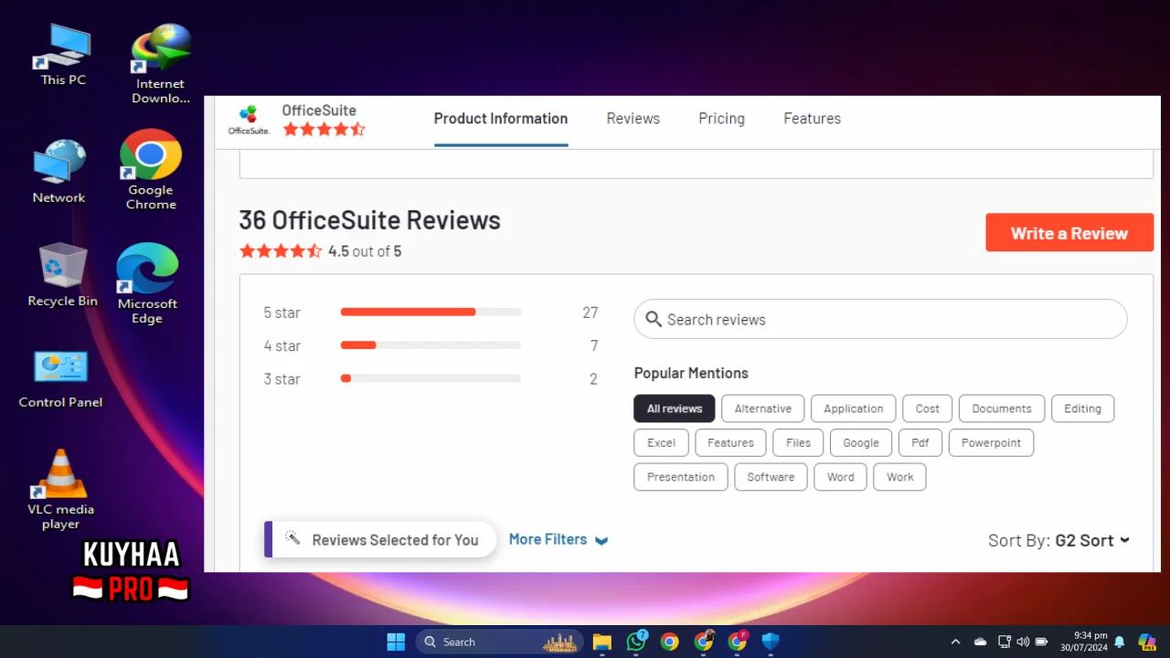Click the Write a Review button
The width and height of the screenshot is (1170, 658).
[x=1069, y=233]
